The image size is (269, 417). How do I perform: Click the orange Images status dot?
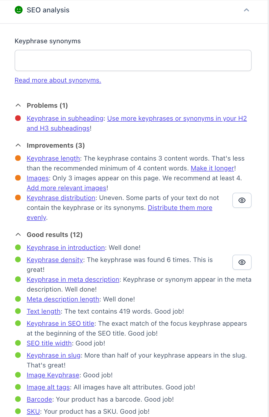pyautogui.click(x=18, y=178)
